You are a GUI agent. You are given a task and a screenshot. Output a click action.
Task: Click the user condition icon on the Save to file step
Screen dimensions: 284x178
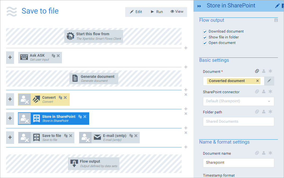24,137
